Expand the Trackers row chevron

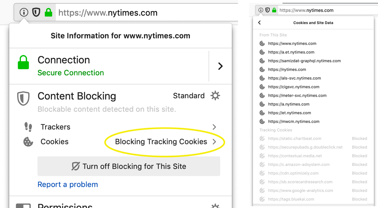pos(214,127)
